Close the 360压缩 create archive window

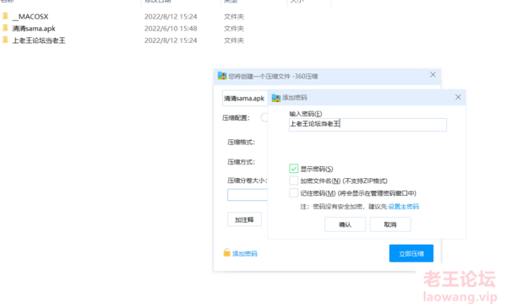coord(433,75)
